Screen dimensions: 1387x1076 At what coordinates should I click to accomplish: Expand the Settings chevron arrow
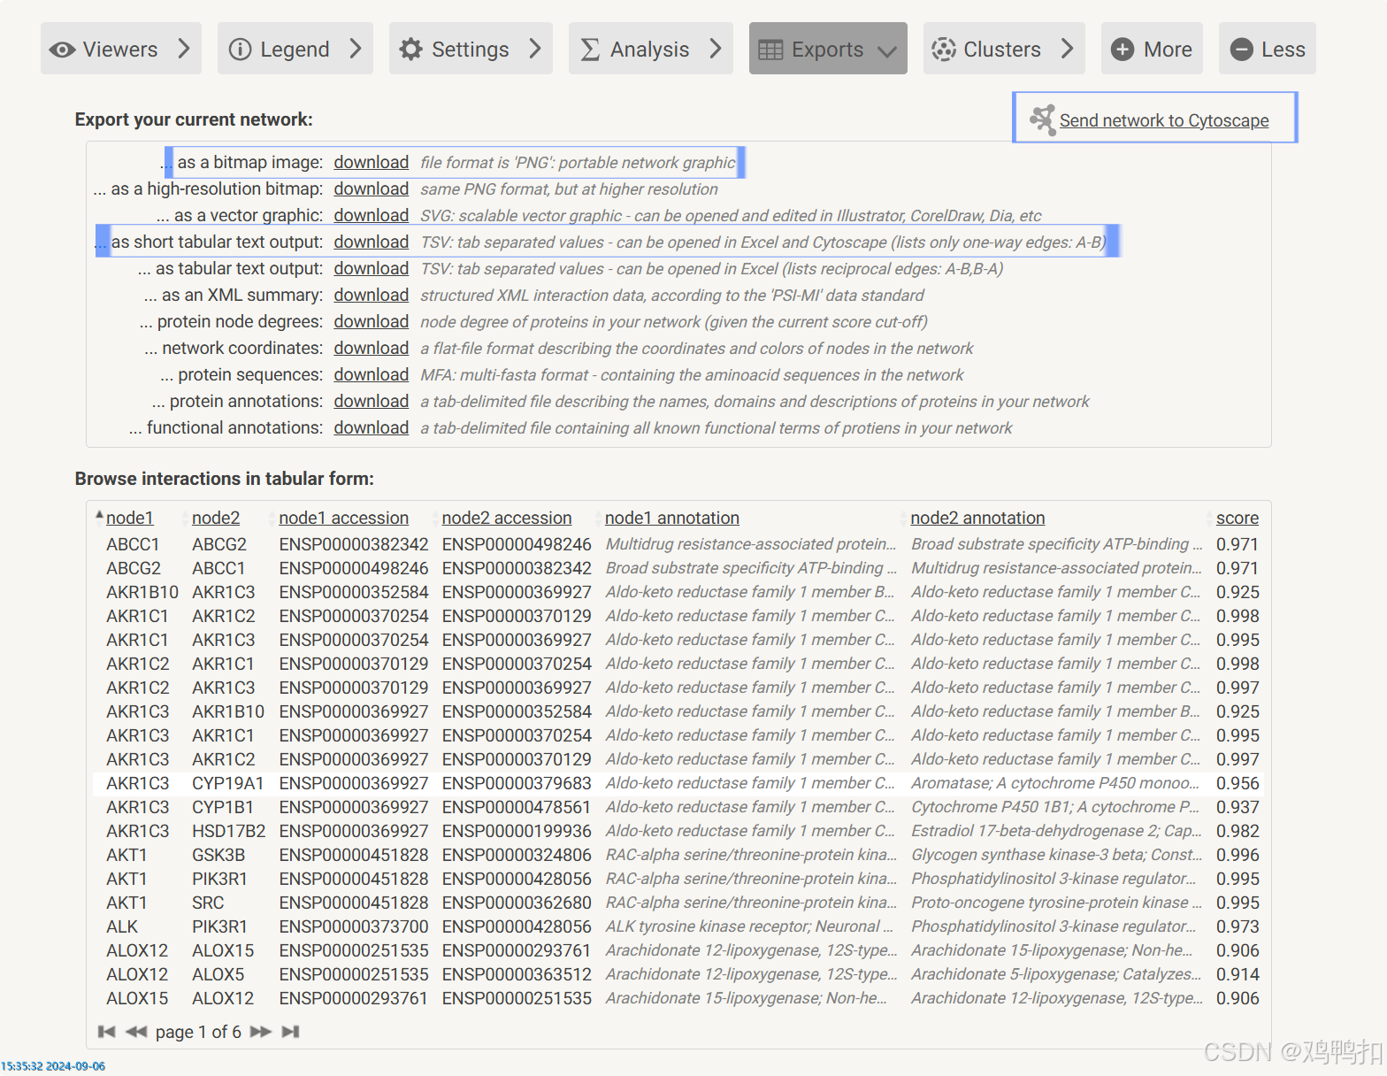click(x=535, y=49)
